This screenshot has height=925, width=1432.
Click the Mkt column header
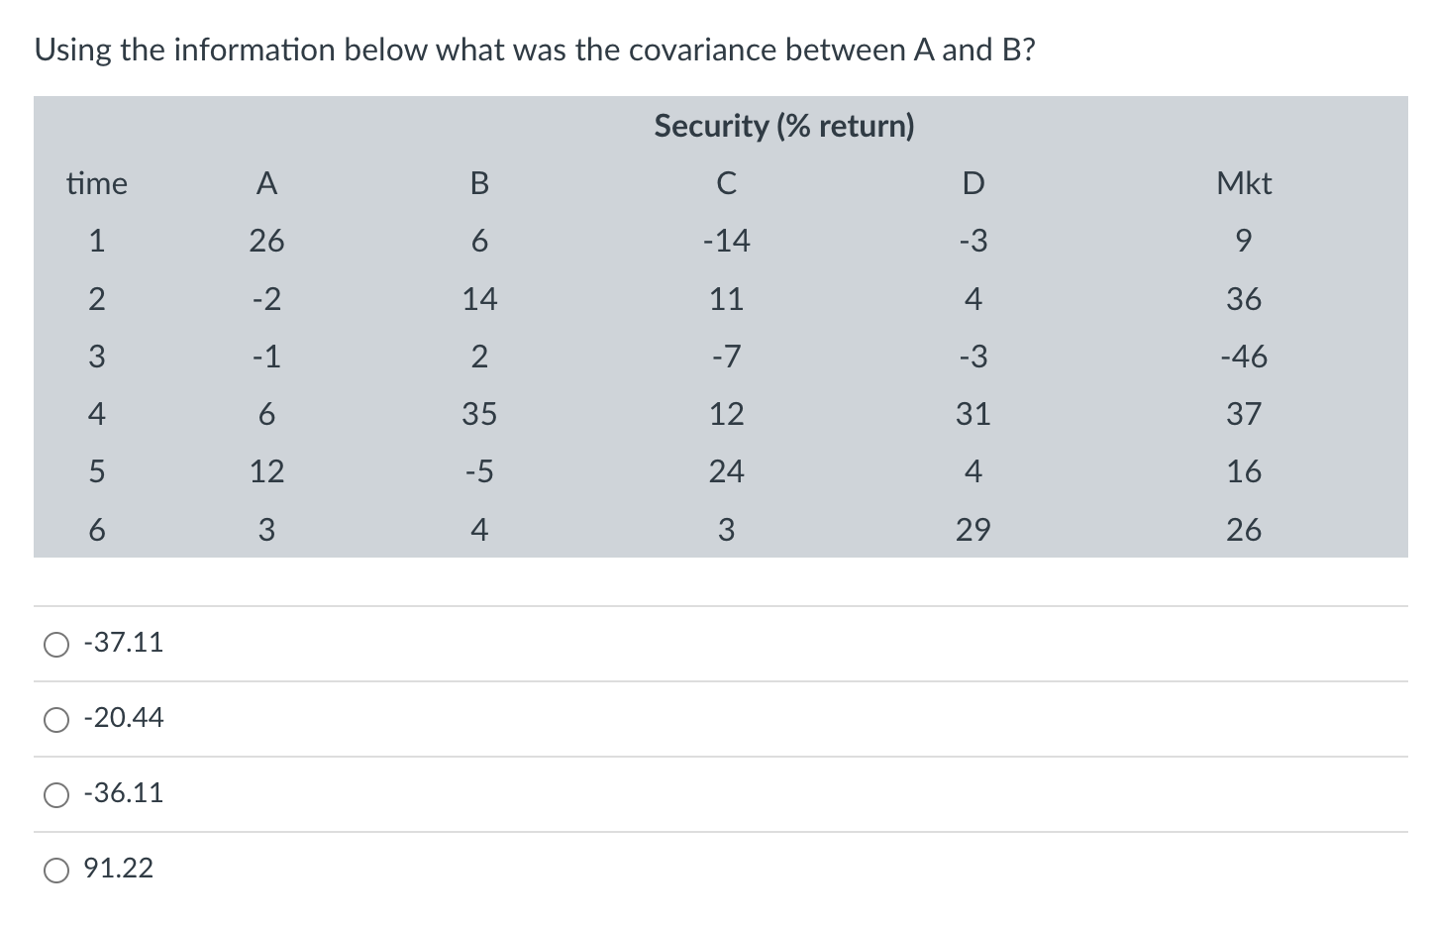(1244, 183)
